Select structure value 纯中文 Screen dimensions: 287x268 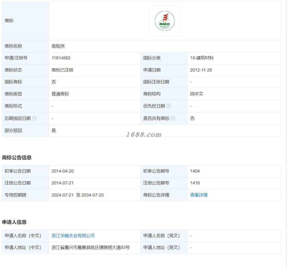coord(197,94)
